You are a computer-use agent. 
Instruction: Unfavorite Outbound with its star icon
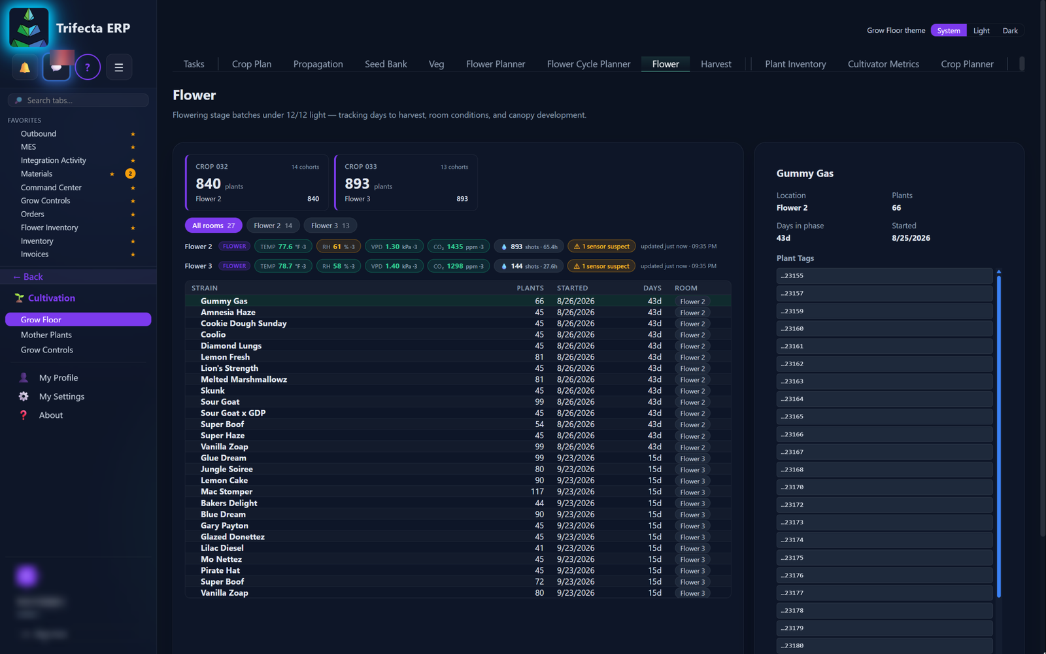pos(133,134)
